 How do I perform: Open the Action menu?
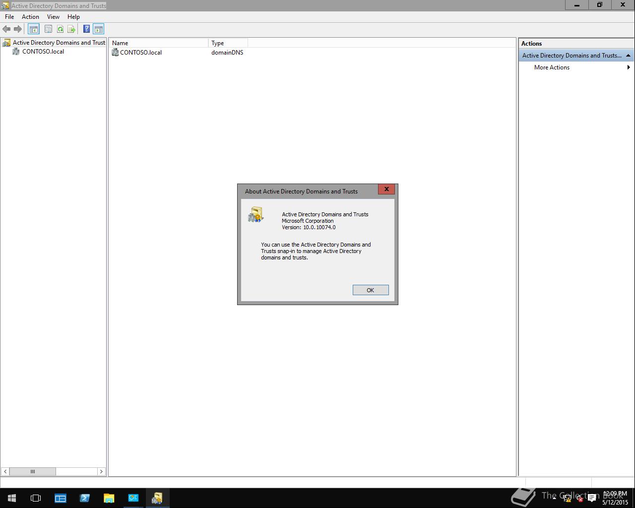pyautogui.click(x=30, y=17)
